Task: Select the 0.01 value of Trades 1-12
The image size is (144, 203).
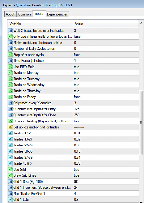Action: (x=77, y=133)
